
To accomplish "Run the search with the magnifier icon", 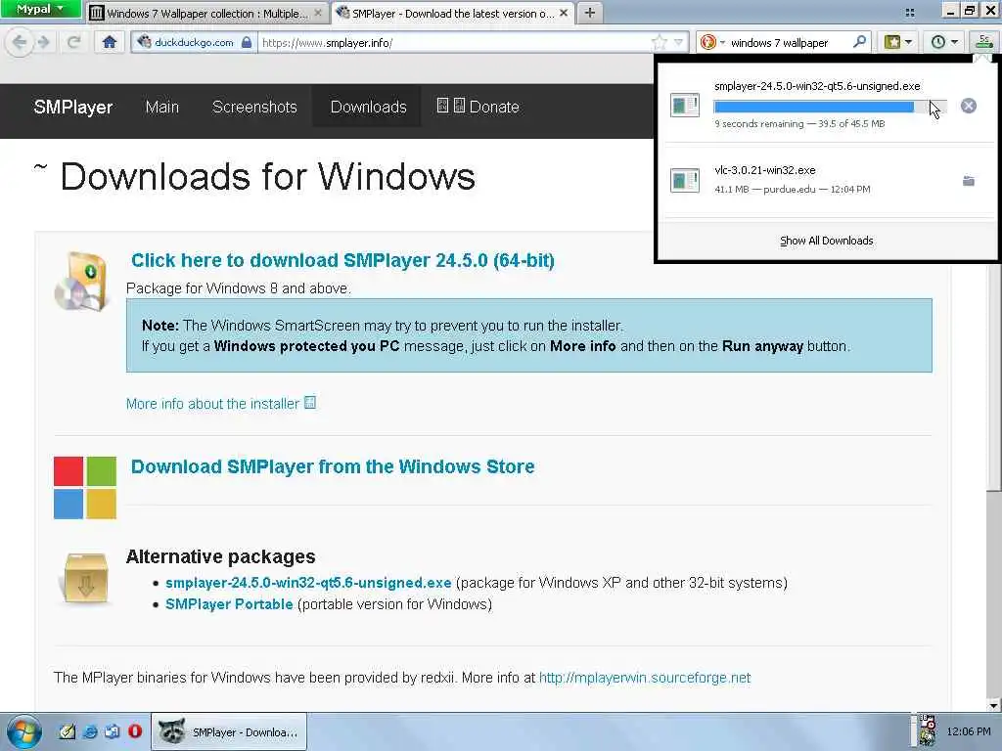I will 859,42.
